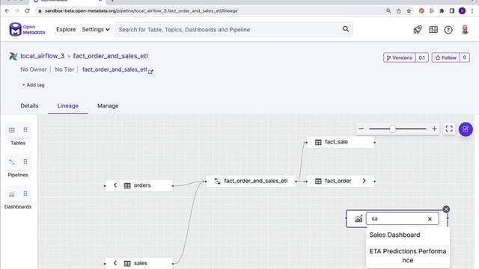Choose ETA Predictions Performance suggestion
This screenshot has height=269, width=479.
(407, 256)
